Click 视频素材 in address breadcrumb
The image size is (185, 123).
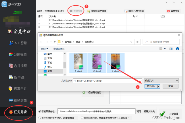(x=89, y=42)
